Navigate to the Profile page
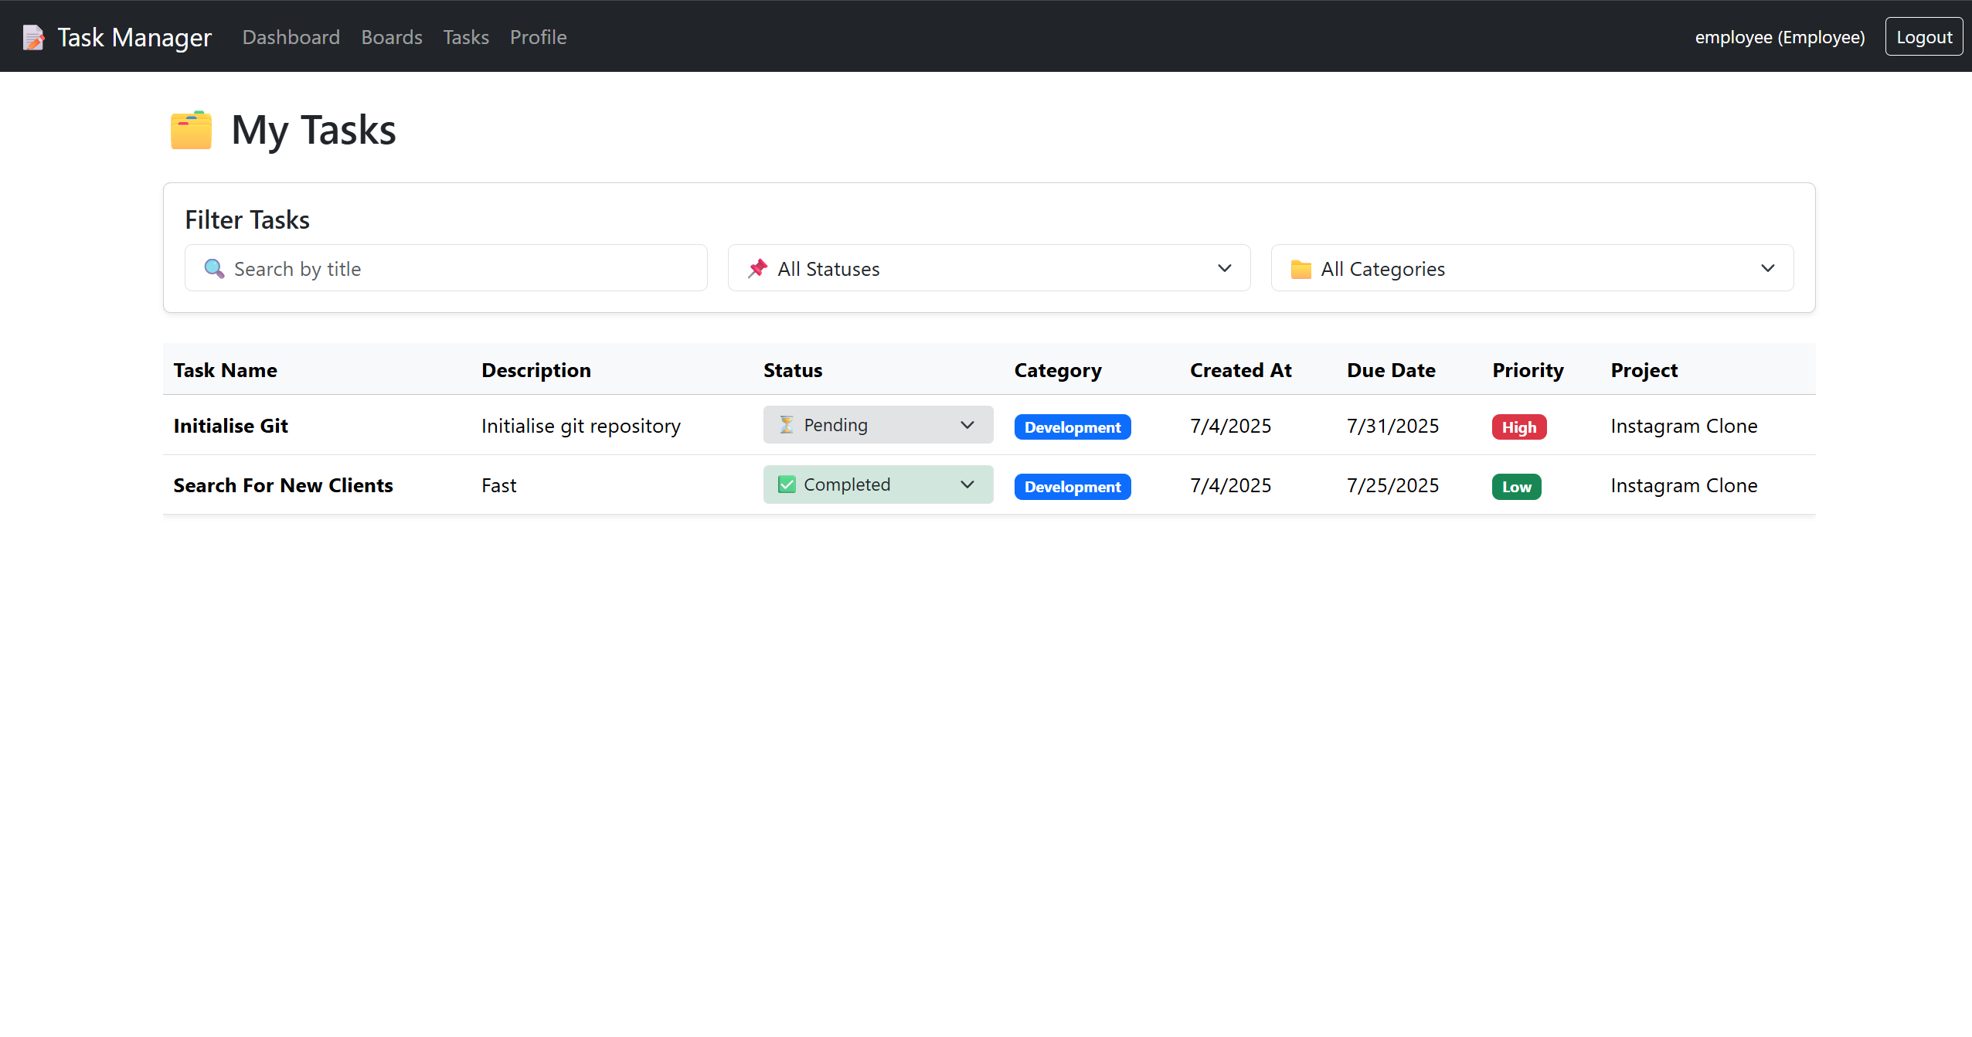Screen dimensions: 1972x1037 pos(538,37)
